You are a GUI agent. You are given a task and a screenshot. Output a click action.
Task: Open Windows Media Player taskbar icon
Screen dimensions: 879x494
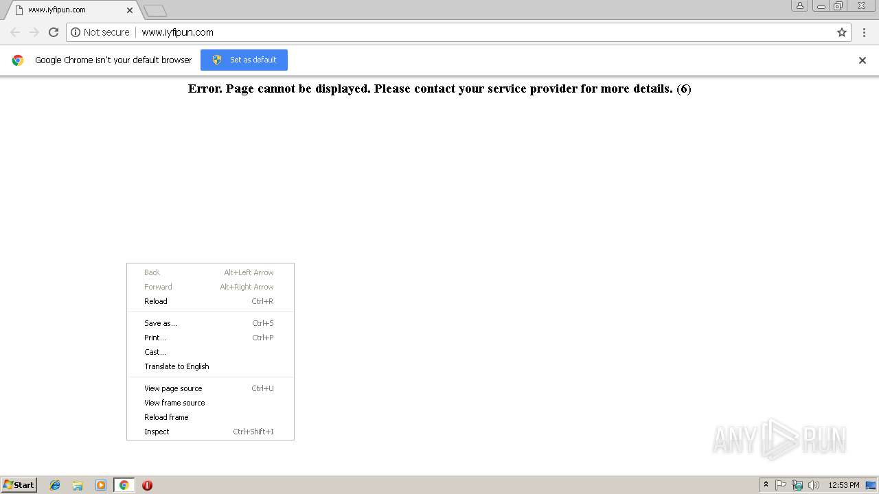(101, 485)
